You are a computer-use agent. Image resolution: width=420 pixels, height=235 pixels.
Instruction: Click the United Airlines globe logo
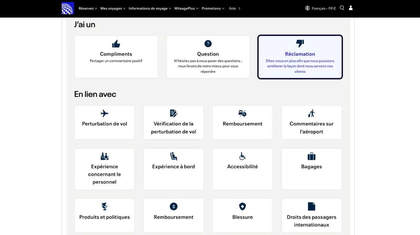[68, 8]
